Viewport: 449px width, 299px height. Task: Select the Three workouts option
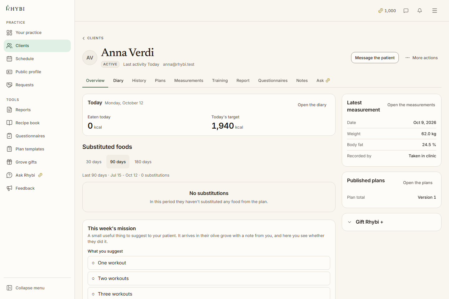point(209,293)
